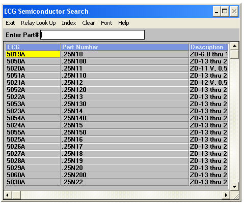Click the horizontal scrollbar left arrow
This screenshot has height=204, width=244.
click(x=8, y=195)
